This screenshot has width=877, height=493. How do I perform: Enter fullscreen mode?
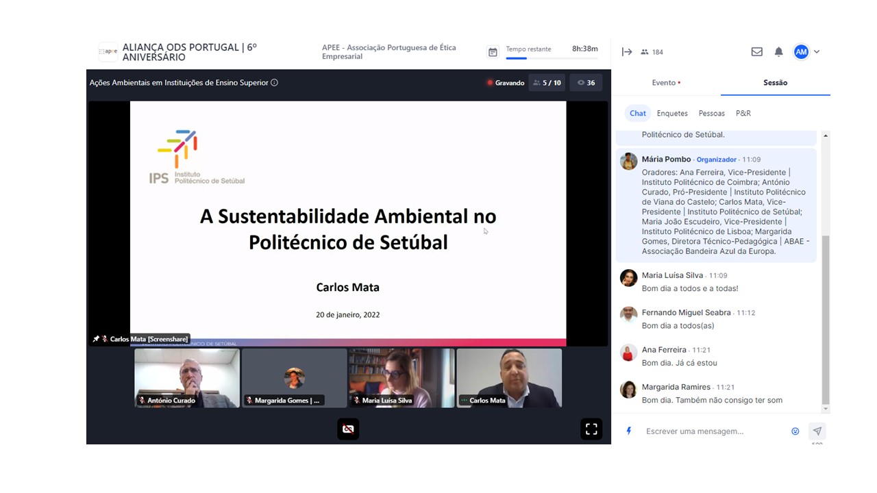(x=591, y=429)
